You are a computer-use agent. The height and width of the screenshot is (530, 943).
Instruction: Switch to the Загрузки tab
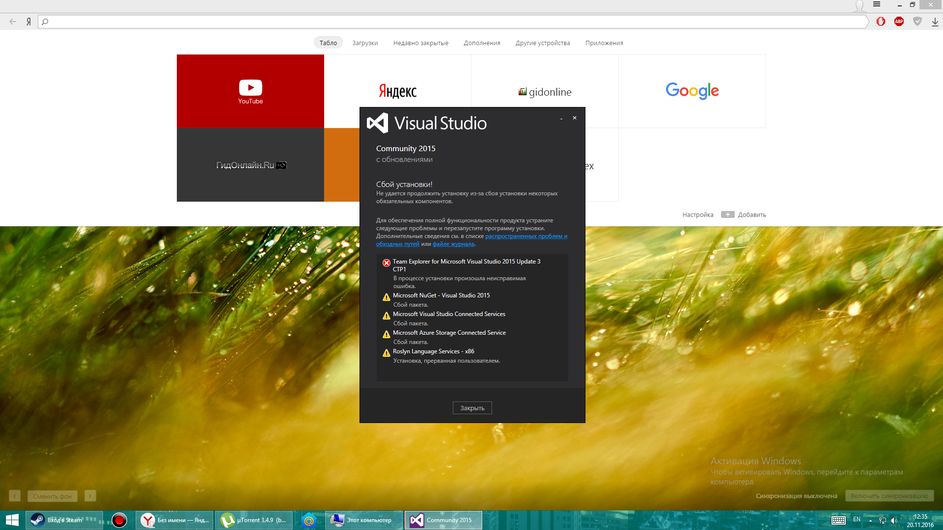tap(365, 43)
